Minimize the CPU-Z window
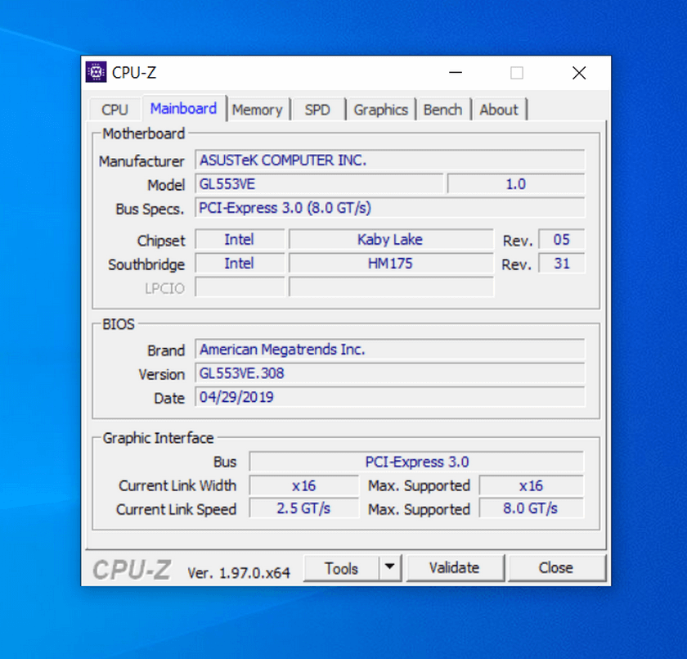 [455, 73]
